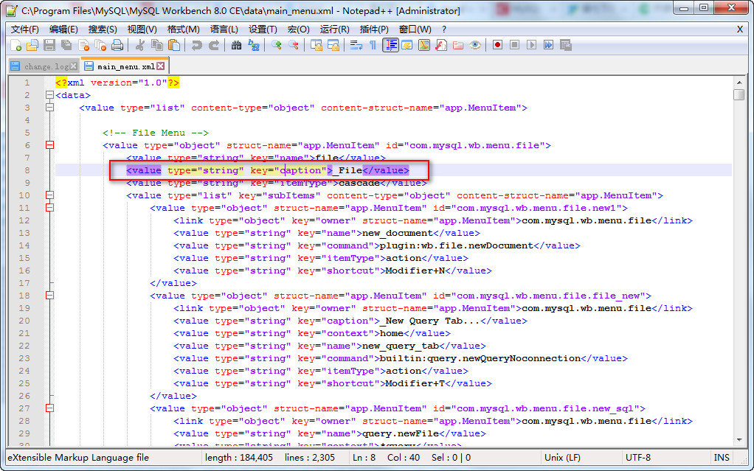Collapse the fold marker on line 6
754x471 pixels.
coord(49,145)
